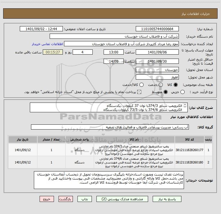Toggle the Islamic treasury payment checkbox
221x214 pixels.
point(139,92)
